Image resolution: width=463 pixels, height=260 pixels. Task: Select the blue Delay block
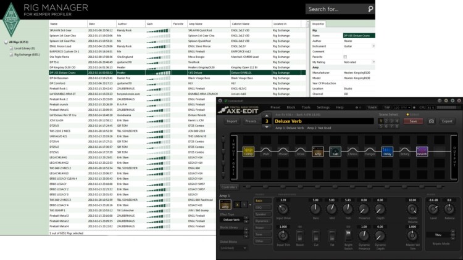point(387,152)
